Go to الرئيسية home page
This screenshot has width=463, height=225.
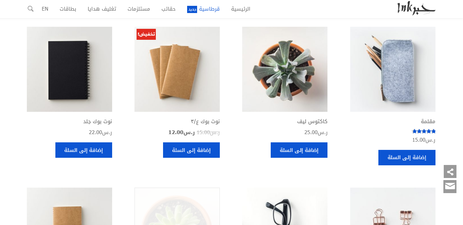(x=241, y=9)
